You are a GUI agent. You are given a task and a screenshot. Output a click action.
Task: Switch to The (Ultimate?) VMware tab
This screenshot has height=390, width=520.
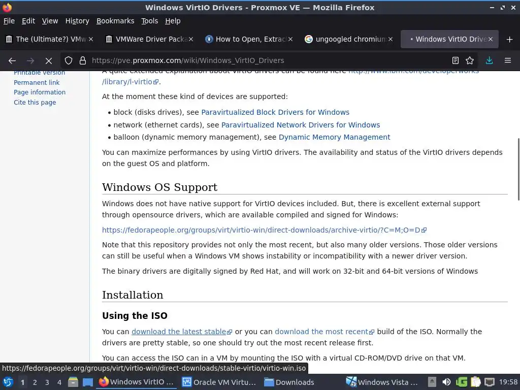[49, 39]
